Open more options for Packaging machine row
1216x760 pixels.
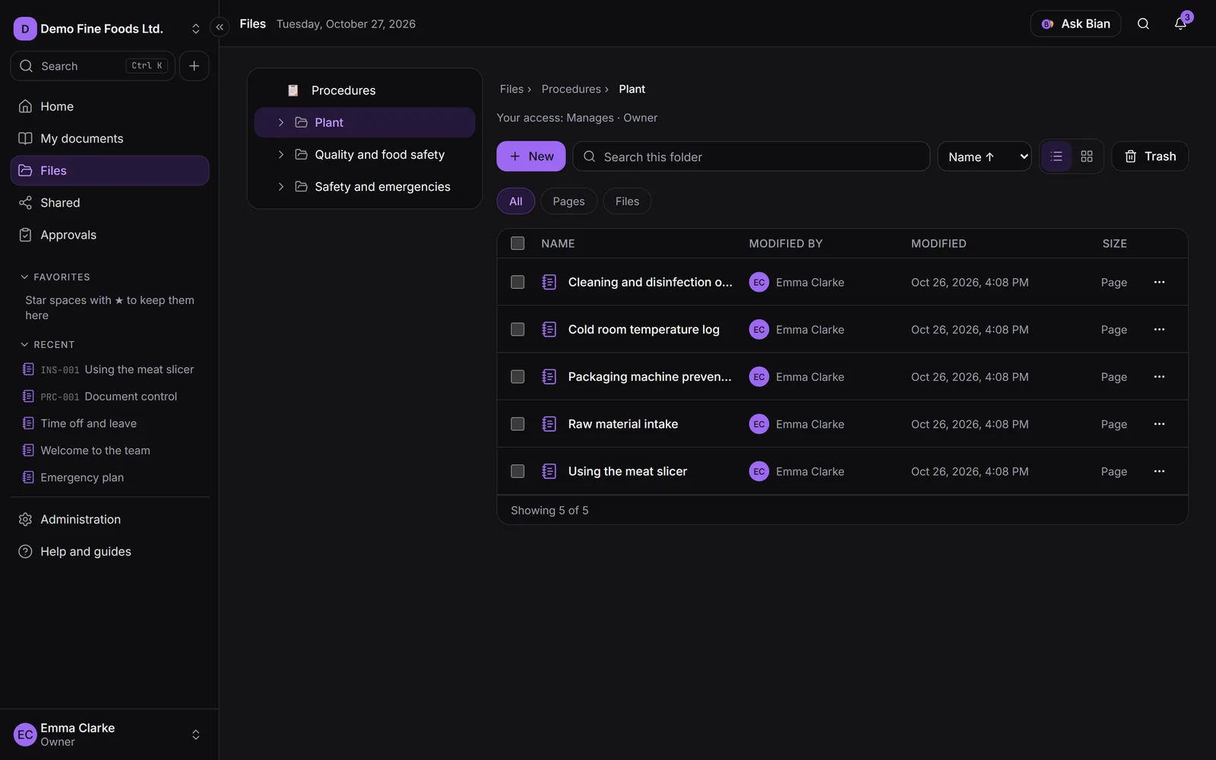[1159, 377]
